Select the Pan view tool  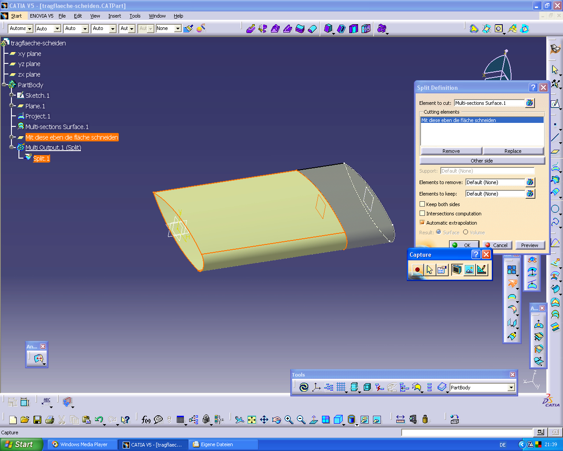[264, 420]
